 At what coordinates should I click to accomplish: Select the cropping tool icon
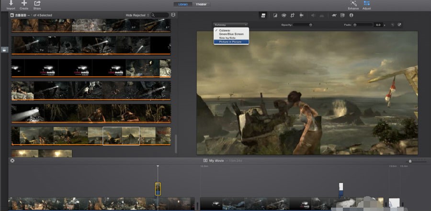[x=293, y=15]
